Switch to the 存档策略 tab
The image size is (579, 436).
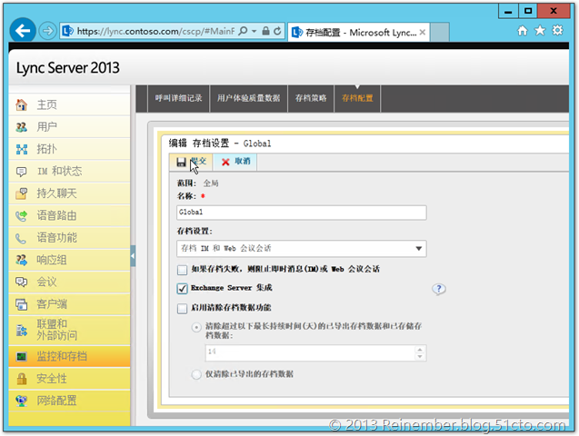(x=310, y=97)
